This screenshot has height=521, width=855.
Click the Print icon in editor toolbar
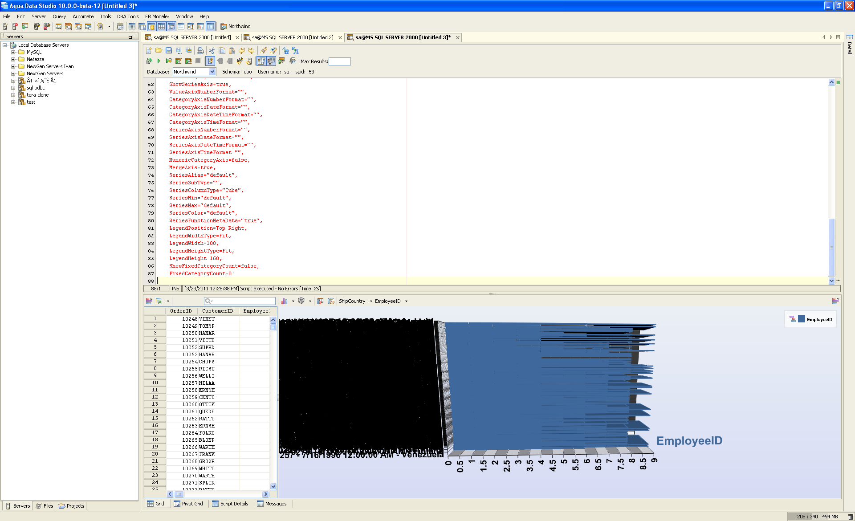(x=200, y=51)
